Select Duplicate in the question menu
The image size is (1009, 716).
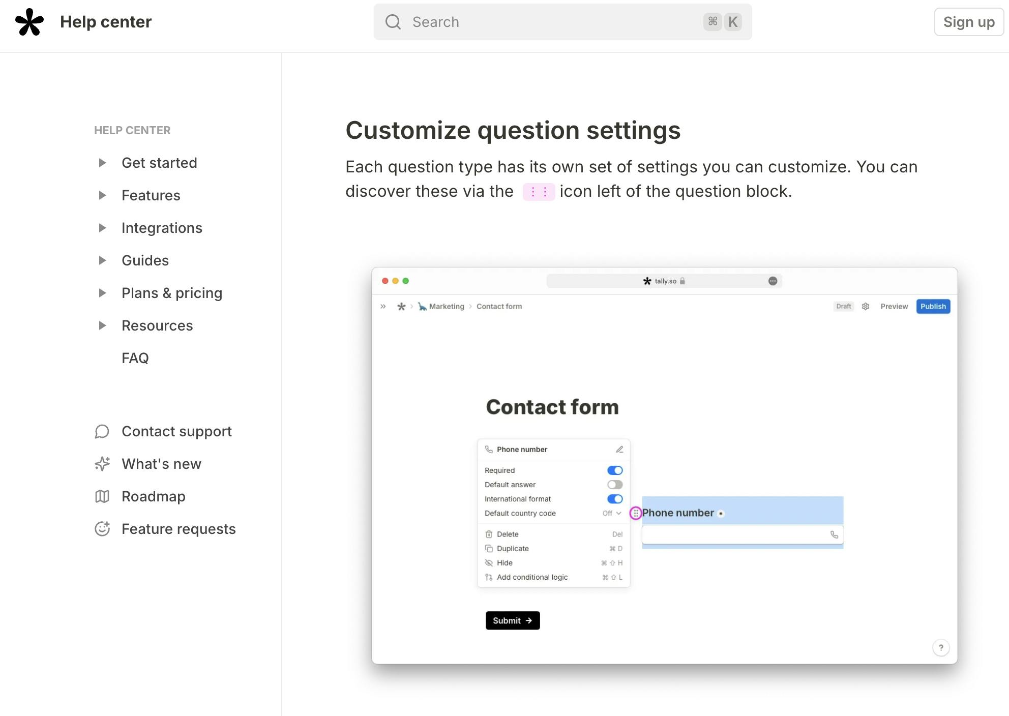tap(513, 549)
